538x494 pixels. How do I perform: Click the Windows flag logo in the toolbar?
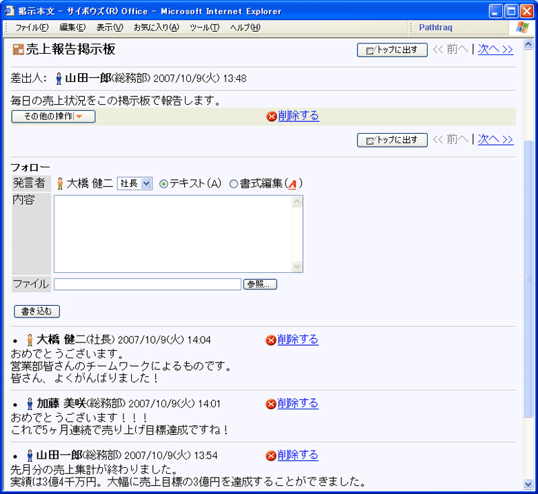(x=522, y=28)
